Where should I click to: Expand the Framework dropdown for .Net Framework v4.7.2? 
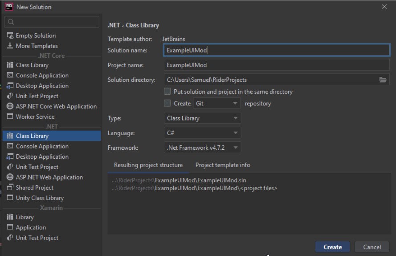pyautogui.click(x=202, y=148)
